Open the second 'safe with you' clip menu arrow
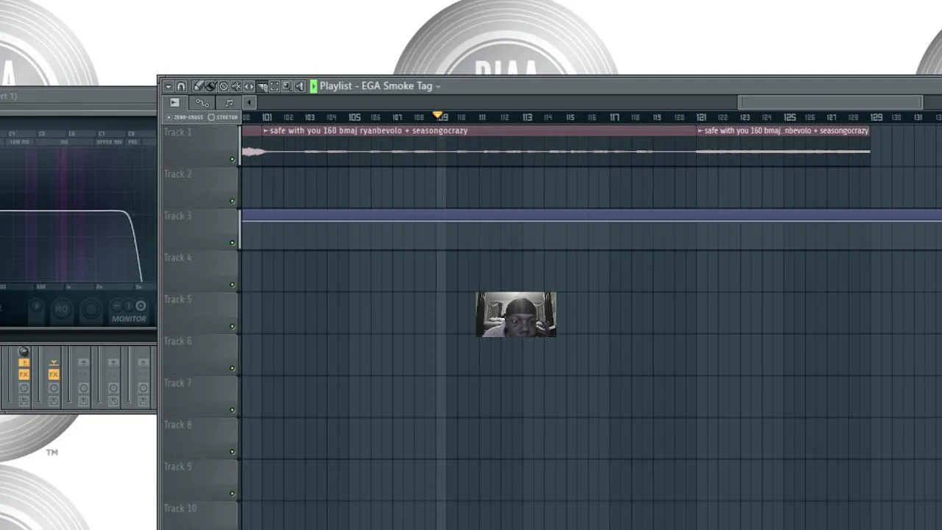 pyautogui.click(x=701, y=131)
